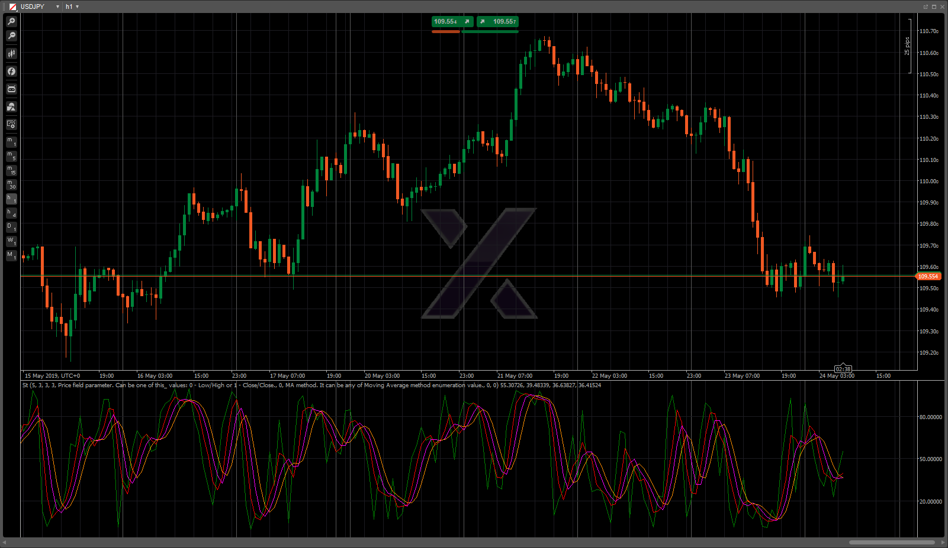Click the zoom in magnifier icon

click(x=11, y=21)
